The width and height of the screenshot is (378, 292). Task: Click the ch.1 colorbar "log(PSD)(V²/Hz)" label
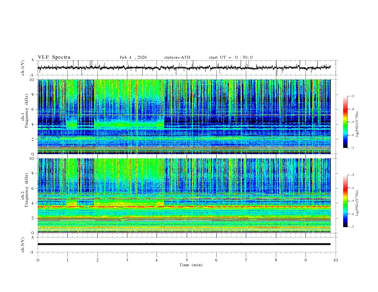[x=357, y=125]
